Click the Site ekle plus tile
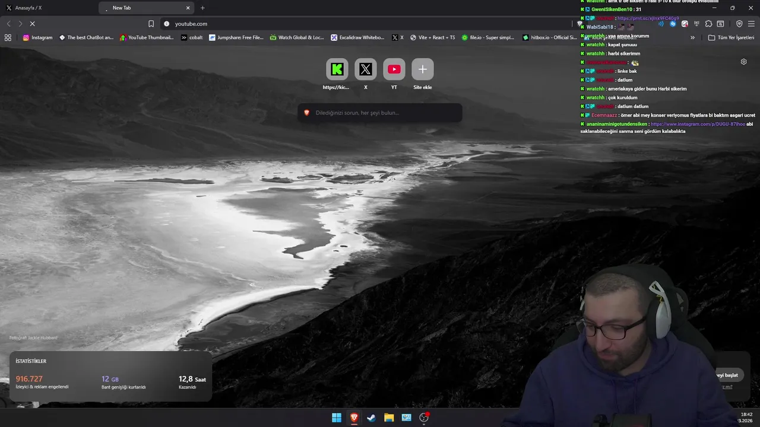This screenshot has height=427, width=760. [x=423, y=69]
